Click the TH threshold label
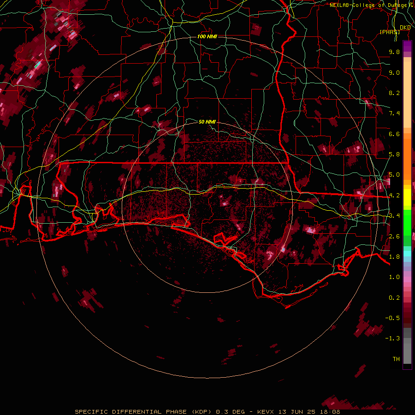Image resolution: width=415 pixels, height=415 pixels. pos(396,359)
